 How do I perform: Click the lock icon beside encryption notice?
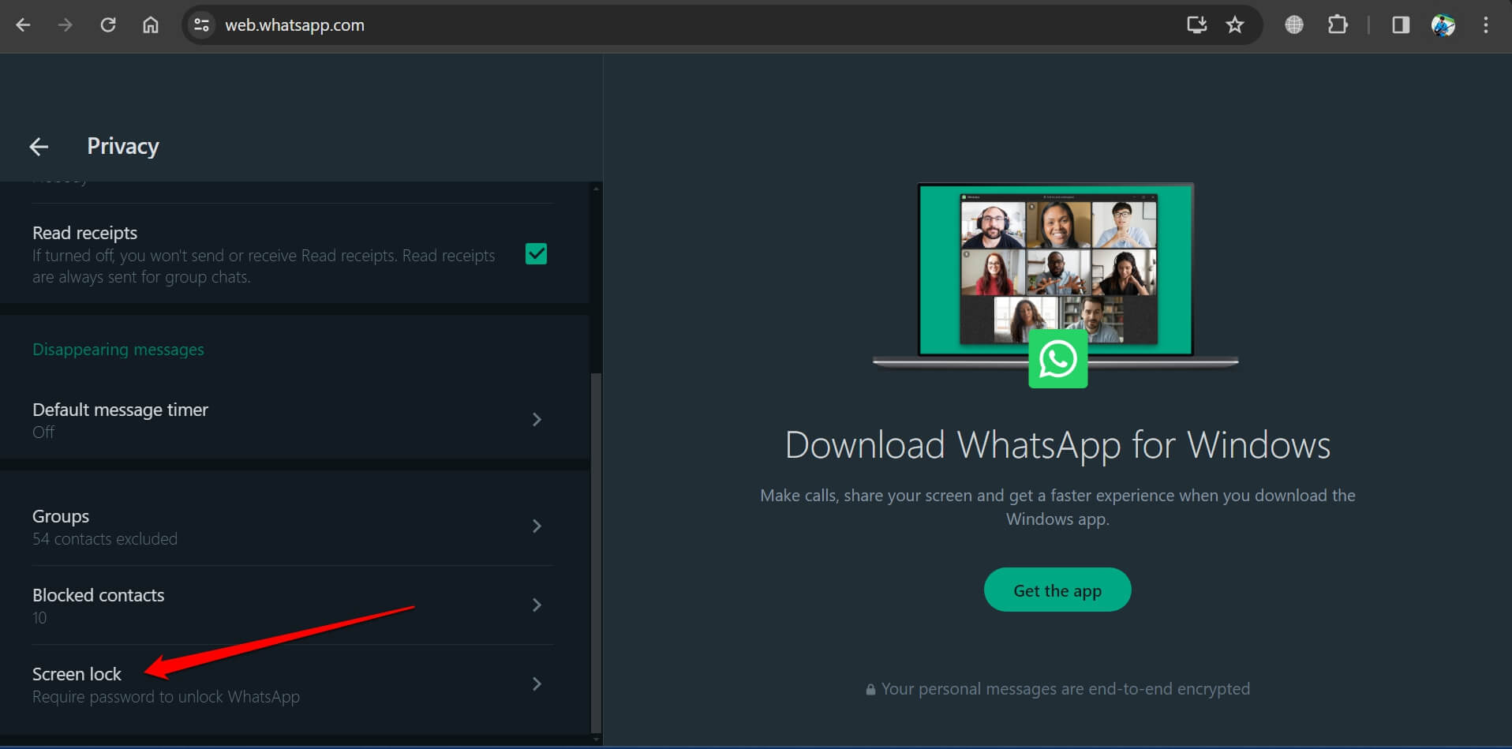870,690
